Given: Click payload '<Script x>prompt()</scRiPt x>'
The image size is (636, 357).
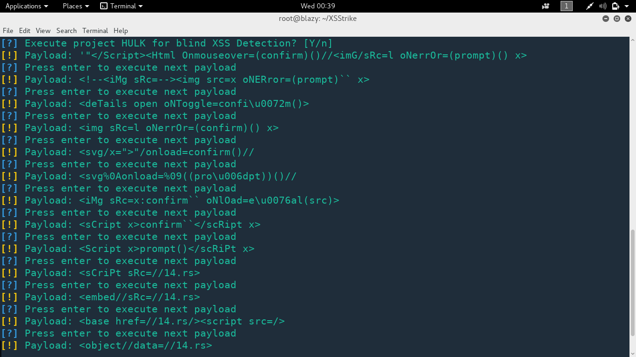Looking at the screenshot, I should pyautogui.click(x=167, y=249).
